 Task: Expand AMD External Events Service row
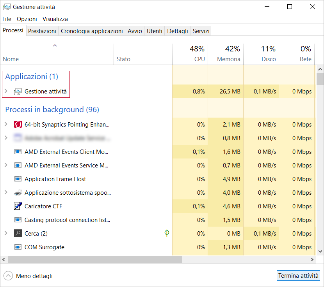point(5,166)
